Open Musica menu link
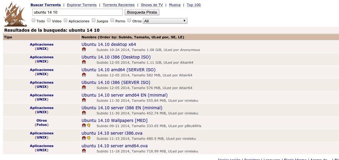Viewport: 339px width, 160px height. point(175,5)
